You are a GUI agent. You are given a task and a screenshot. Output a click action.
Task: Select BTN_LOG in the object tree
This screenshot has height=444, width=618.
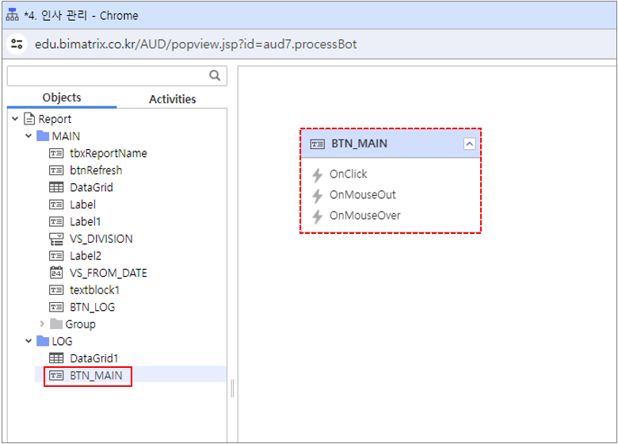click(92, 307)
